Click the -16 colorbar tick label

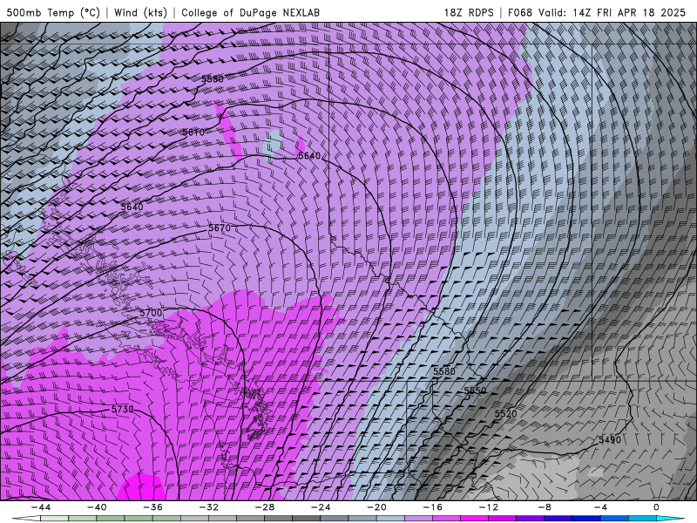click(x=433, y=507)
